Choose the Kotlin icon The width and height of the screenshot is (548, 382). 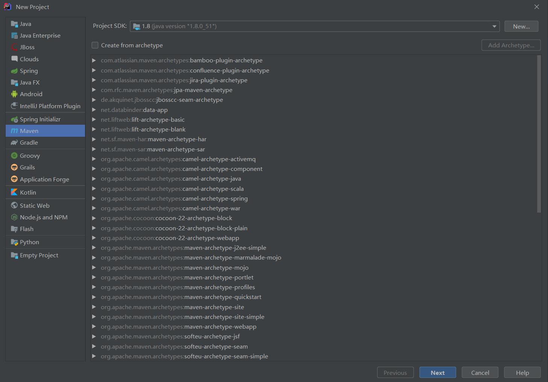(x=14, y=192)
